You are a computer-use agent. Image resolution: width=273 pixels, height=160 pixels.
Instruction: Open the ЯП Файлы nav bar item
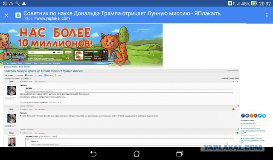[x=56, y=63]
